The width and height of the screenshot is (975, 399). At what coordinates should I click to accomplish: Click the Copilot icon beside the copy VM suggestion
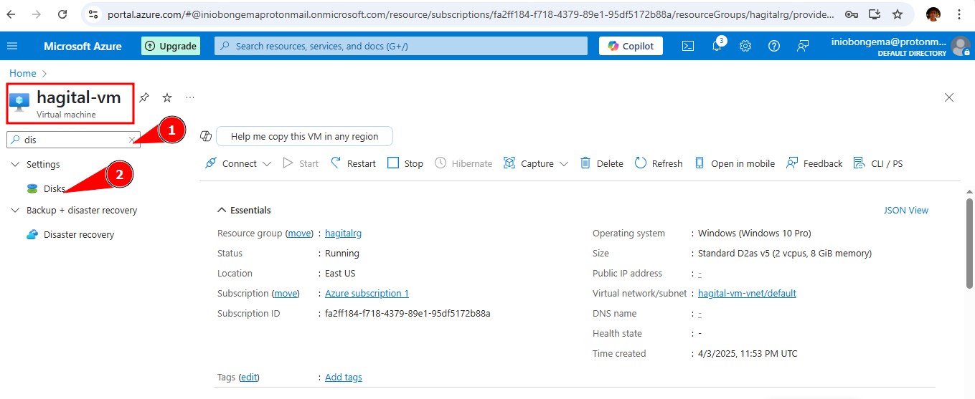click(206, 136)
